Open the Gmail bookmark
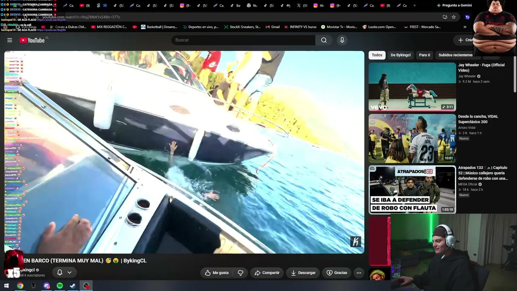 click(x=273, y=27)
